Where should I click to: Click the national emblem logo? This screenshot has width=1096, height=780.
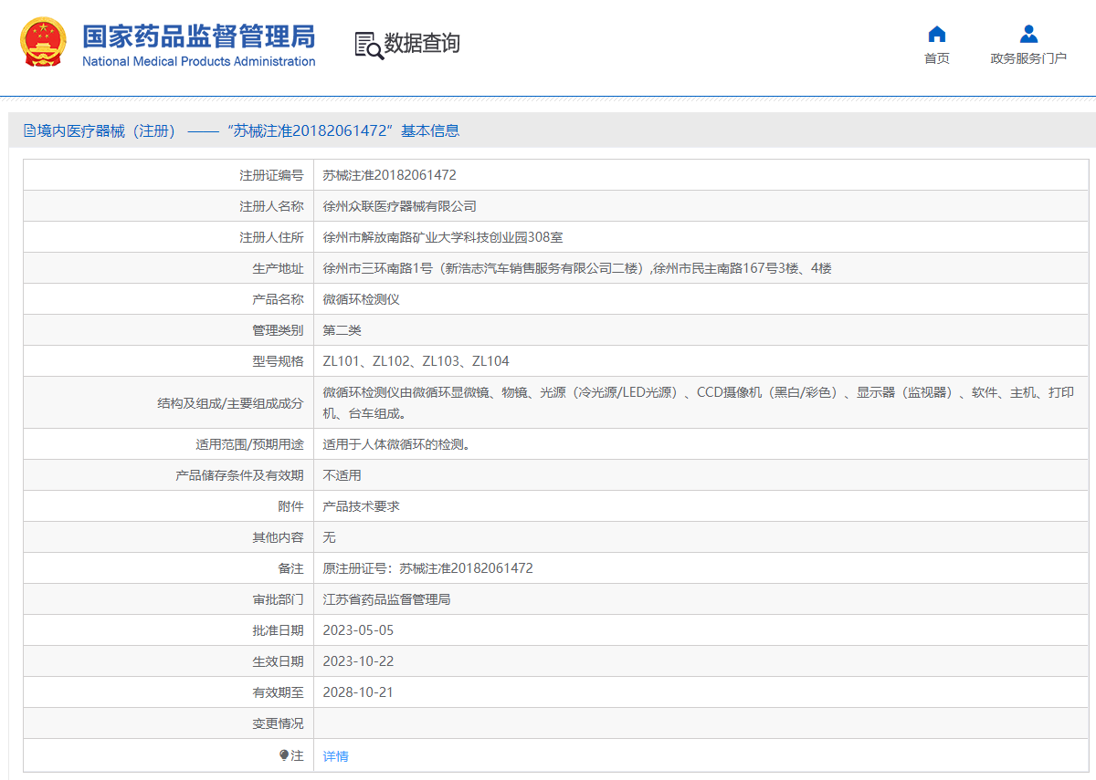point(43,43)
